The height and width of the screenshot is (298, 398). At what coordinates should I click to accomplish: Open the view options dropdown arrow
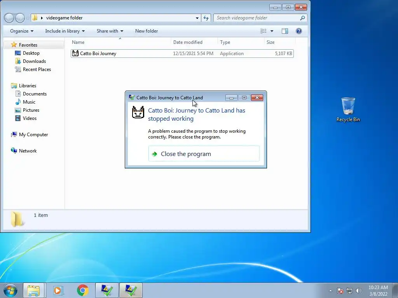point(272,31)
